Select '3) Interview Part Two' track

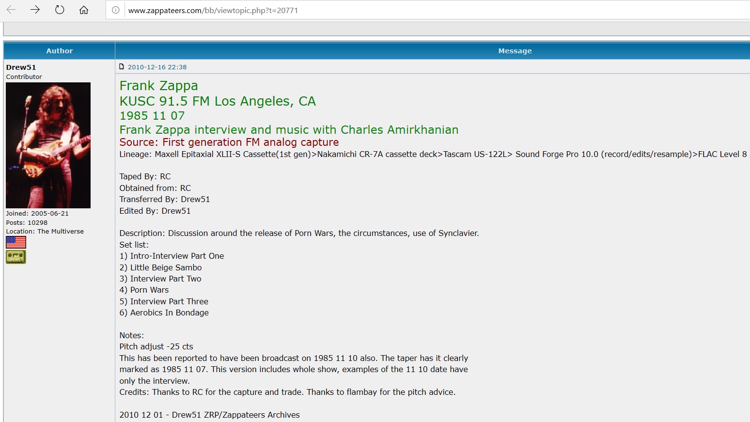pyautogui.click(x=160, y=279)
